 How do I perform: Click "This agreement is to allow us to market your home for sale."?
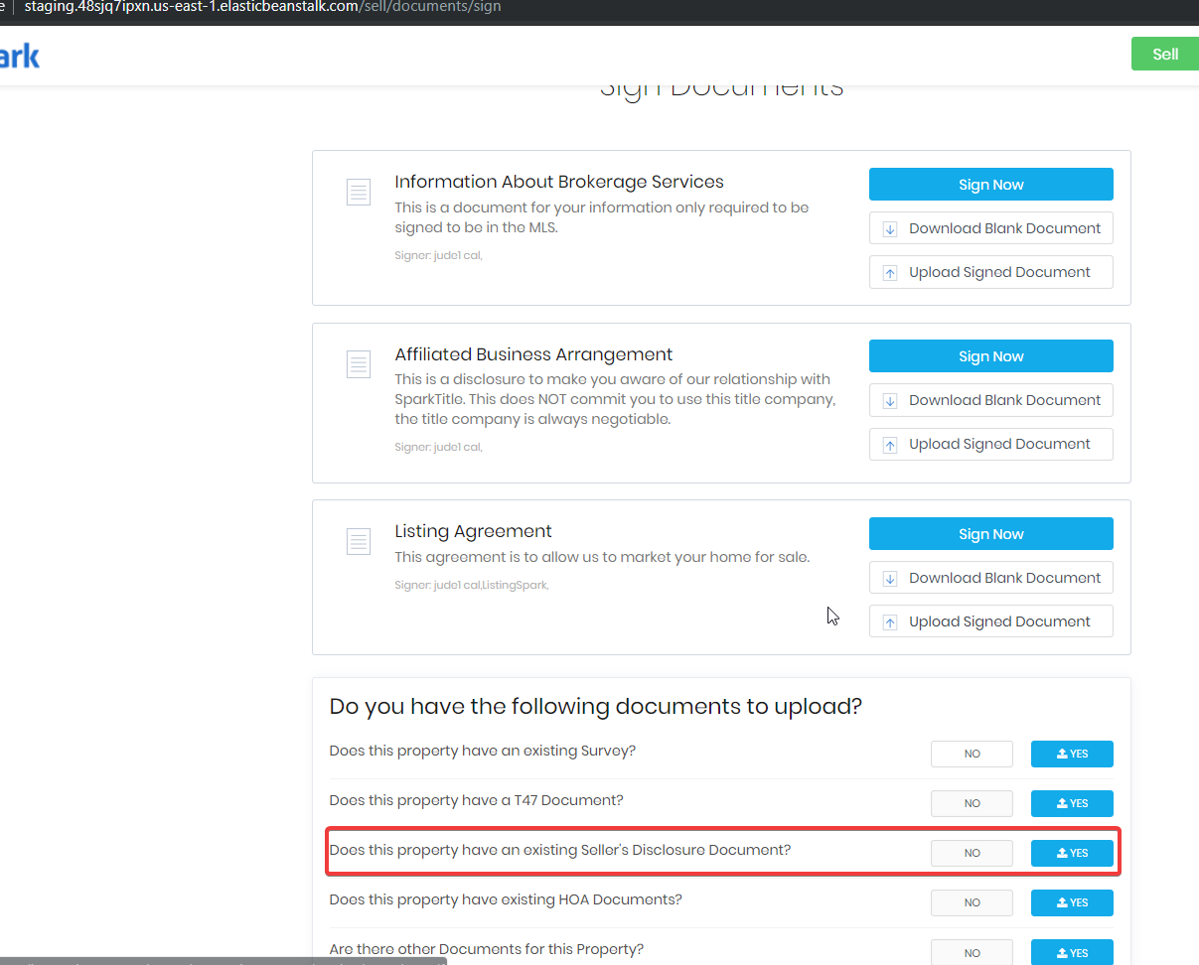(602, 557)
